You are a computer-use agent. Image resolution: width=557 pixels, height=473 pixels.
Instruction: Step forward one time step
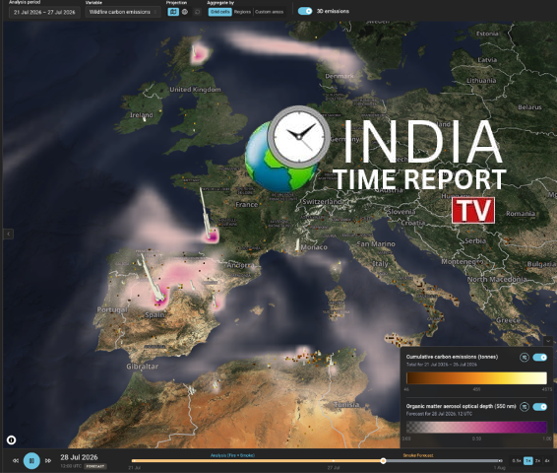48,460
